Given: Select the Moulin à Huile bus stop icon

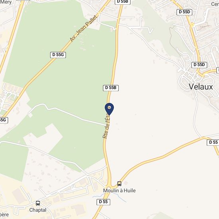Looking at the screenshot, I should [119, 184].
